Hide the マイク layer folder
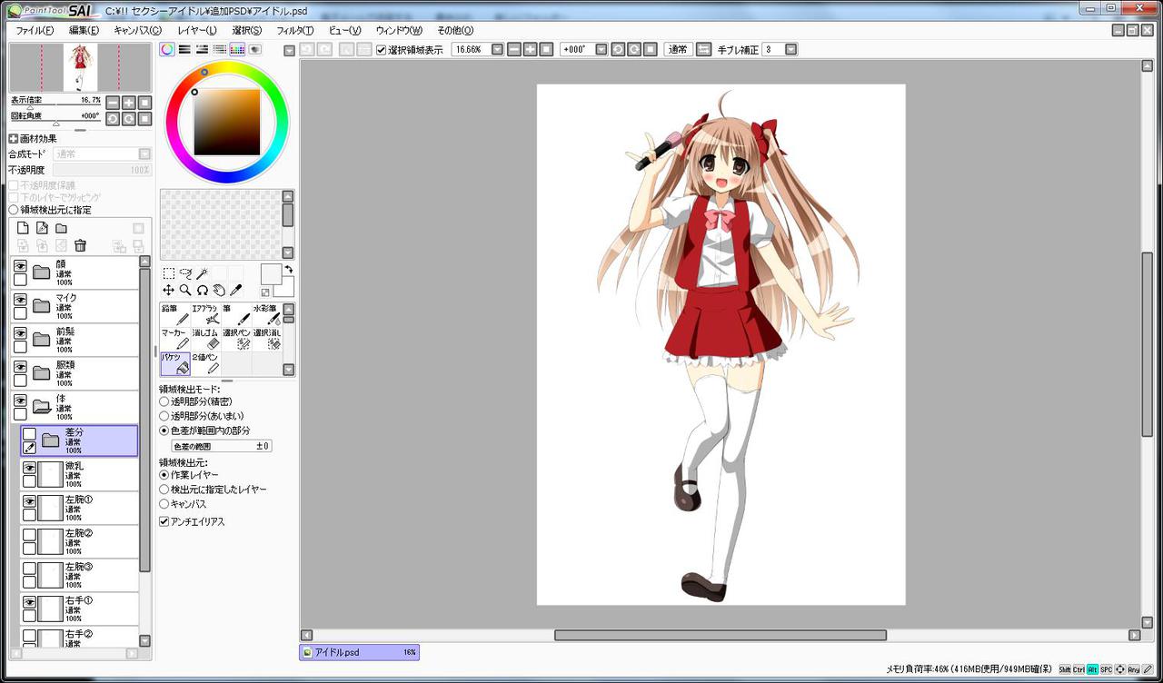 (x=20, y=300)
